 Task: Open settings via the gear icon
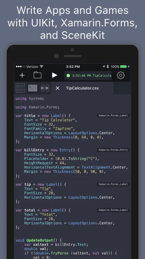tap(121, 75)
